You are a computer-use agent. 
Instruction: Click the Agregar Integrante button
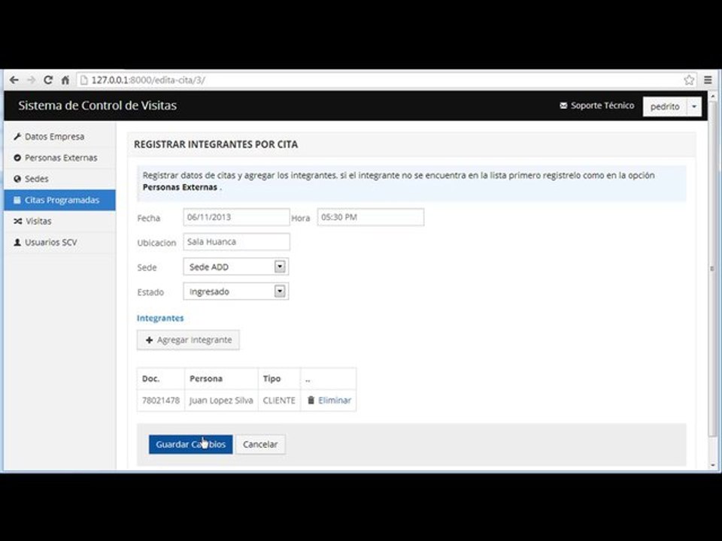[x=188, y=340]
